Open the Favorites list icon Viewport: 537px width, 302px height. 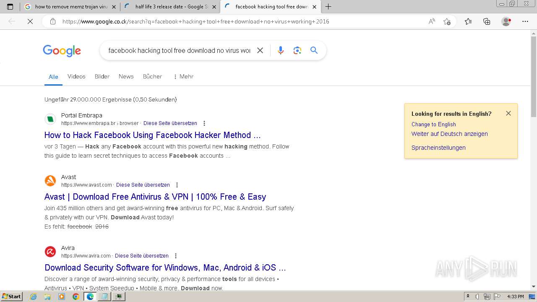468,21
